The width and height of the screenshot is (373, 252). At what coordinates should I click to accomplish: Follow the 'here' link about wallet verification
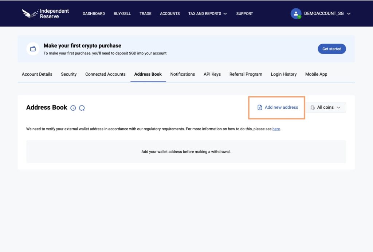tap(276, 129)
